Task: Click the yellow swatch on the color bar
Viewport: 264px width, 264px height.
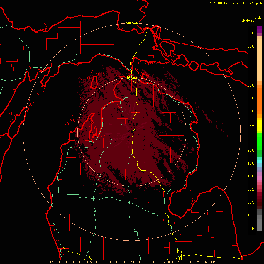Action: point(259,126)
